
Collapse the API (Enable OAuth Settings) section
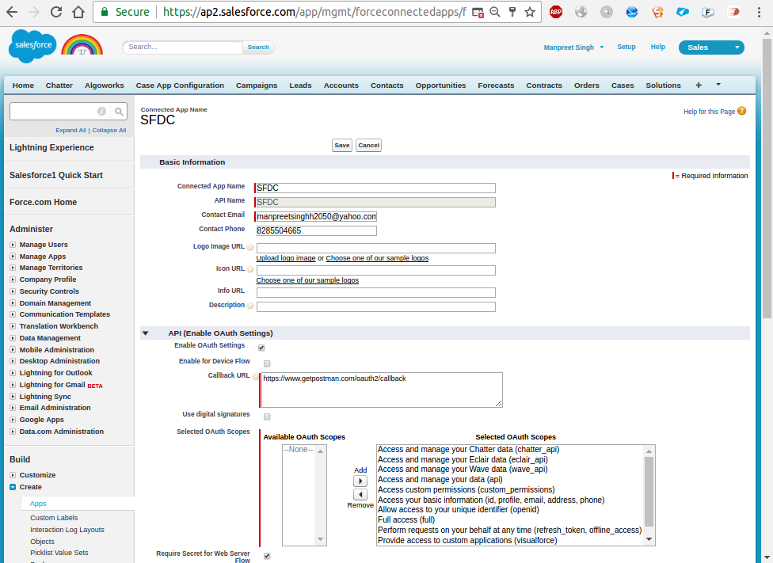(x=146, y=333)
